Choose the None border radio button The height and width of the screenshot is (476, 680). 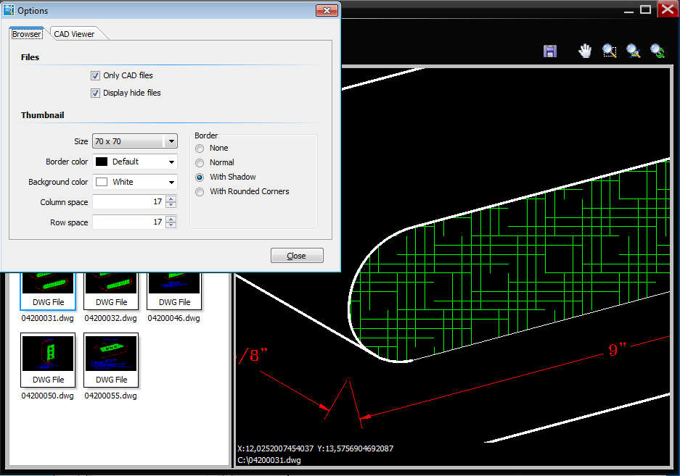pyautogui.click(x=200, y=149)
